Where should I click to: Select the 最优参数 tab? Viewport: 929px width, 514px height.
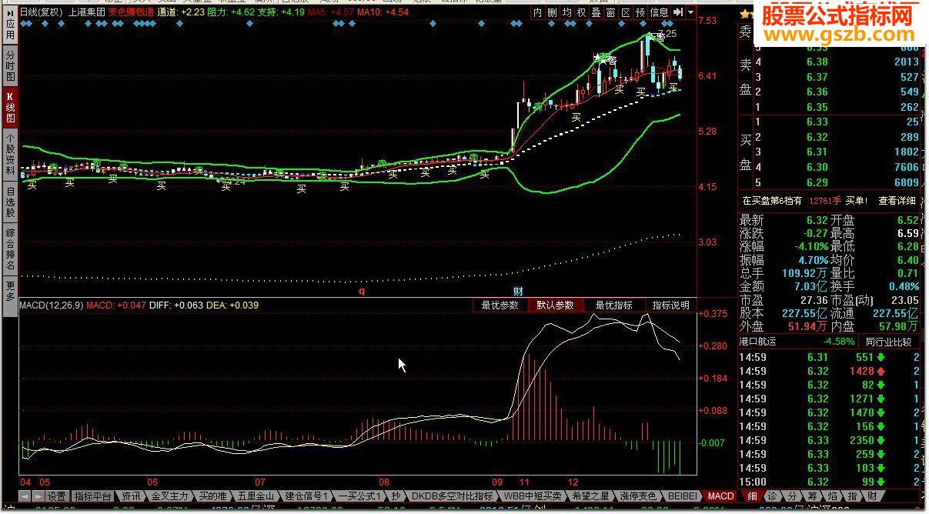500,305
